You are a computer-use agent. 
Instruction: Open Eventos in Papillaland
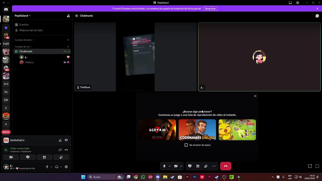[x=42, y=25]
